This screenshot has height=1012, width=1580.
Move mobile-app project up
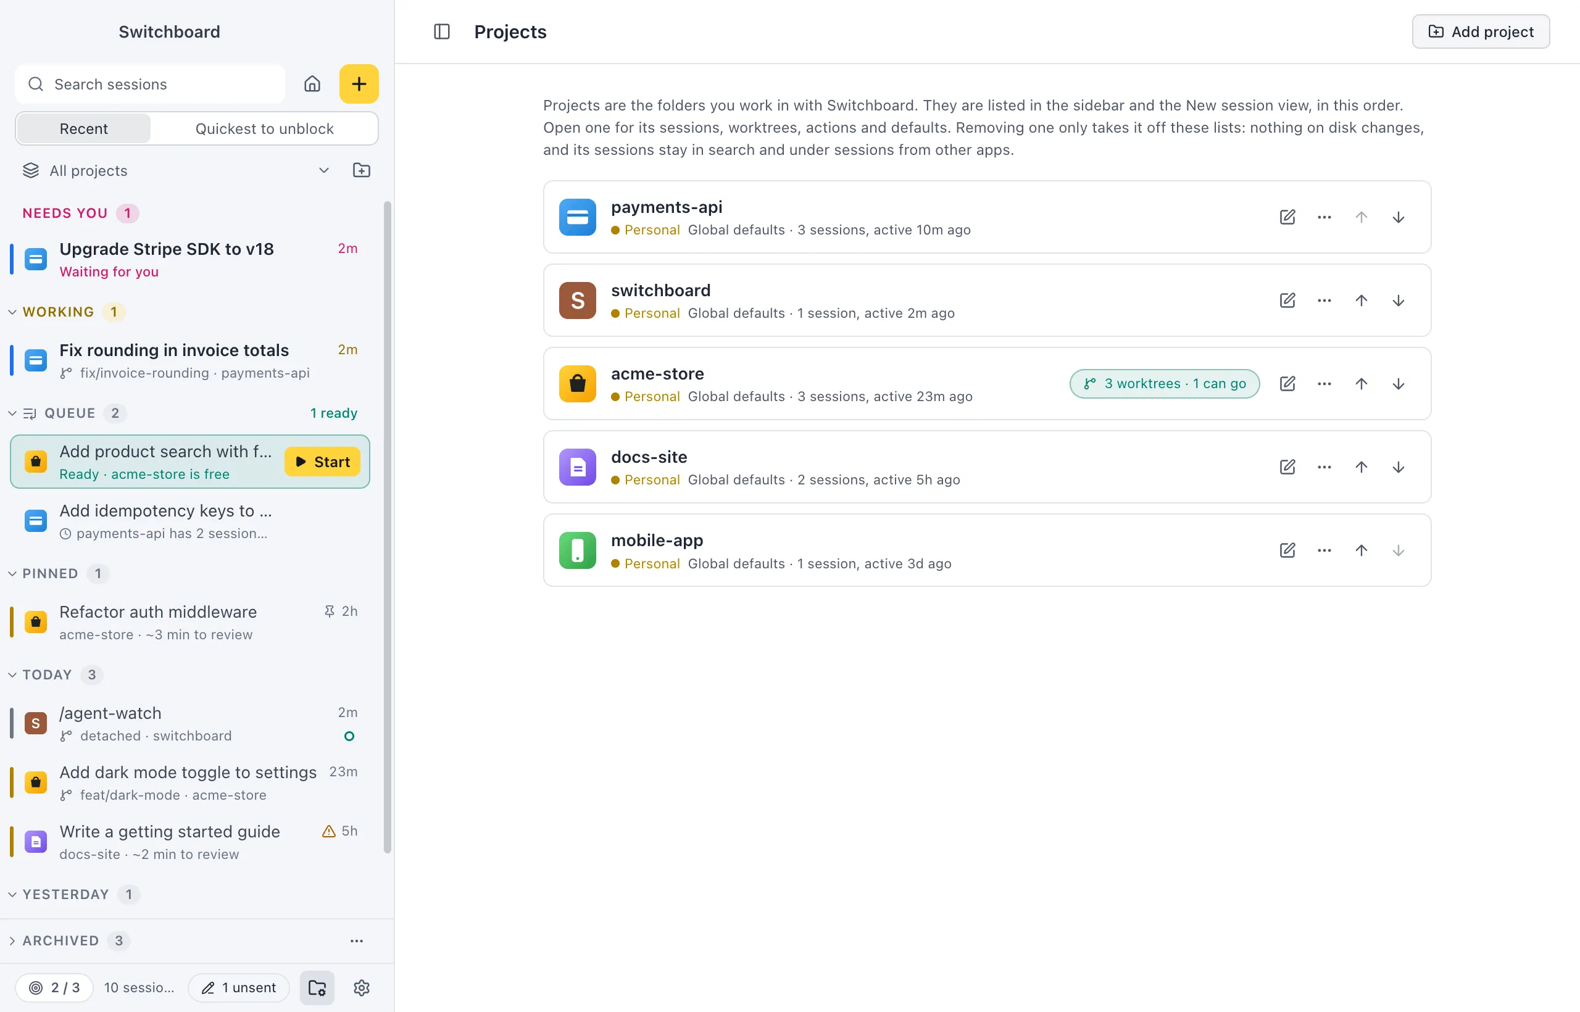1361,550
